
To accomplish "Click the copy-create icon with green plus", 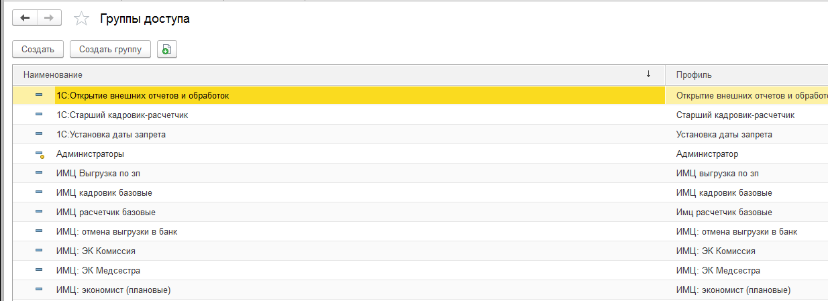I will pyautogui.click(x=166, y=49).
